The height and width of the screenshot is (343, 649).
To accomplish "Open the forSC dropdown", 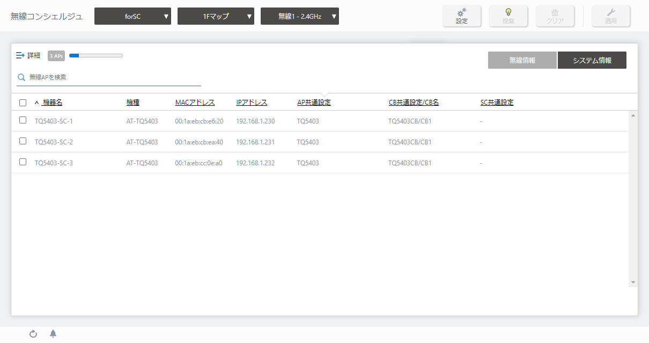I will point(132,16).
